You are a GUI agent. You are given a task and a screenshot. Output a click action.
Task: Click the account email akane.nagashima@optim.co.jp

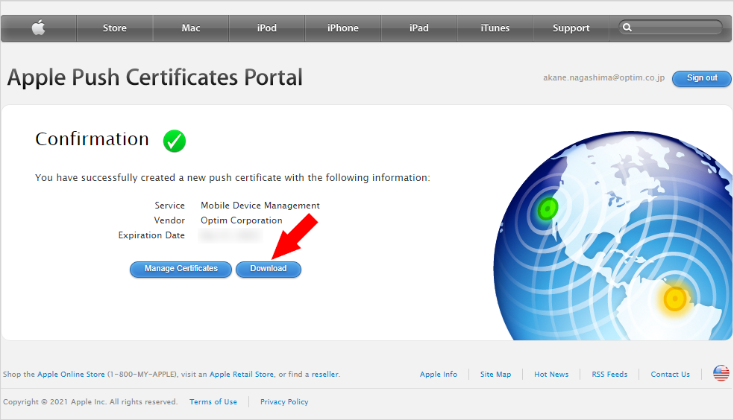click(x=604, y=78)
